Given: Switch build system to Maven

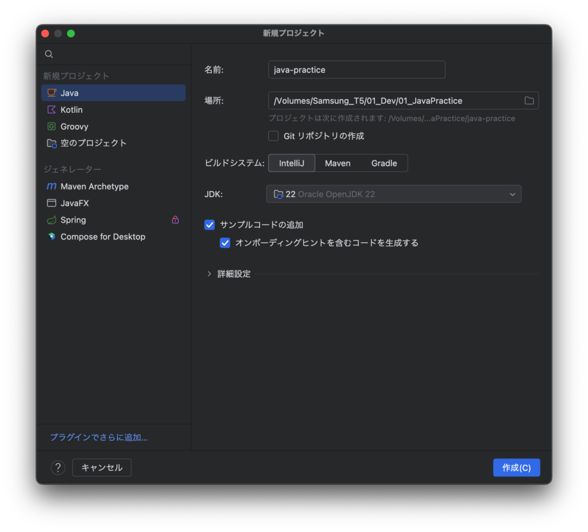Looking at the screenshot, I should click(338, 163).
